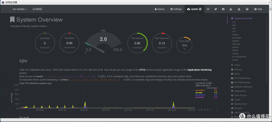272x122 pixels.
Task: Fast-forward the CPU chart
Action: (x=205, y=110)
